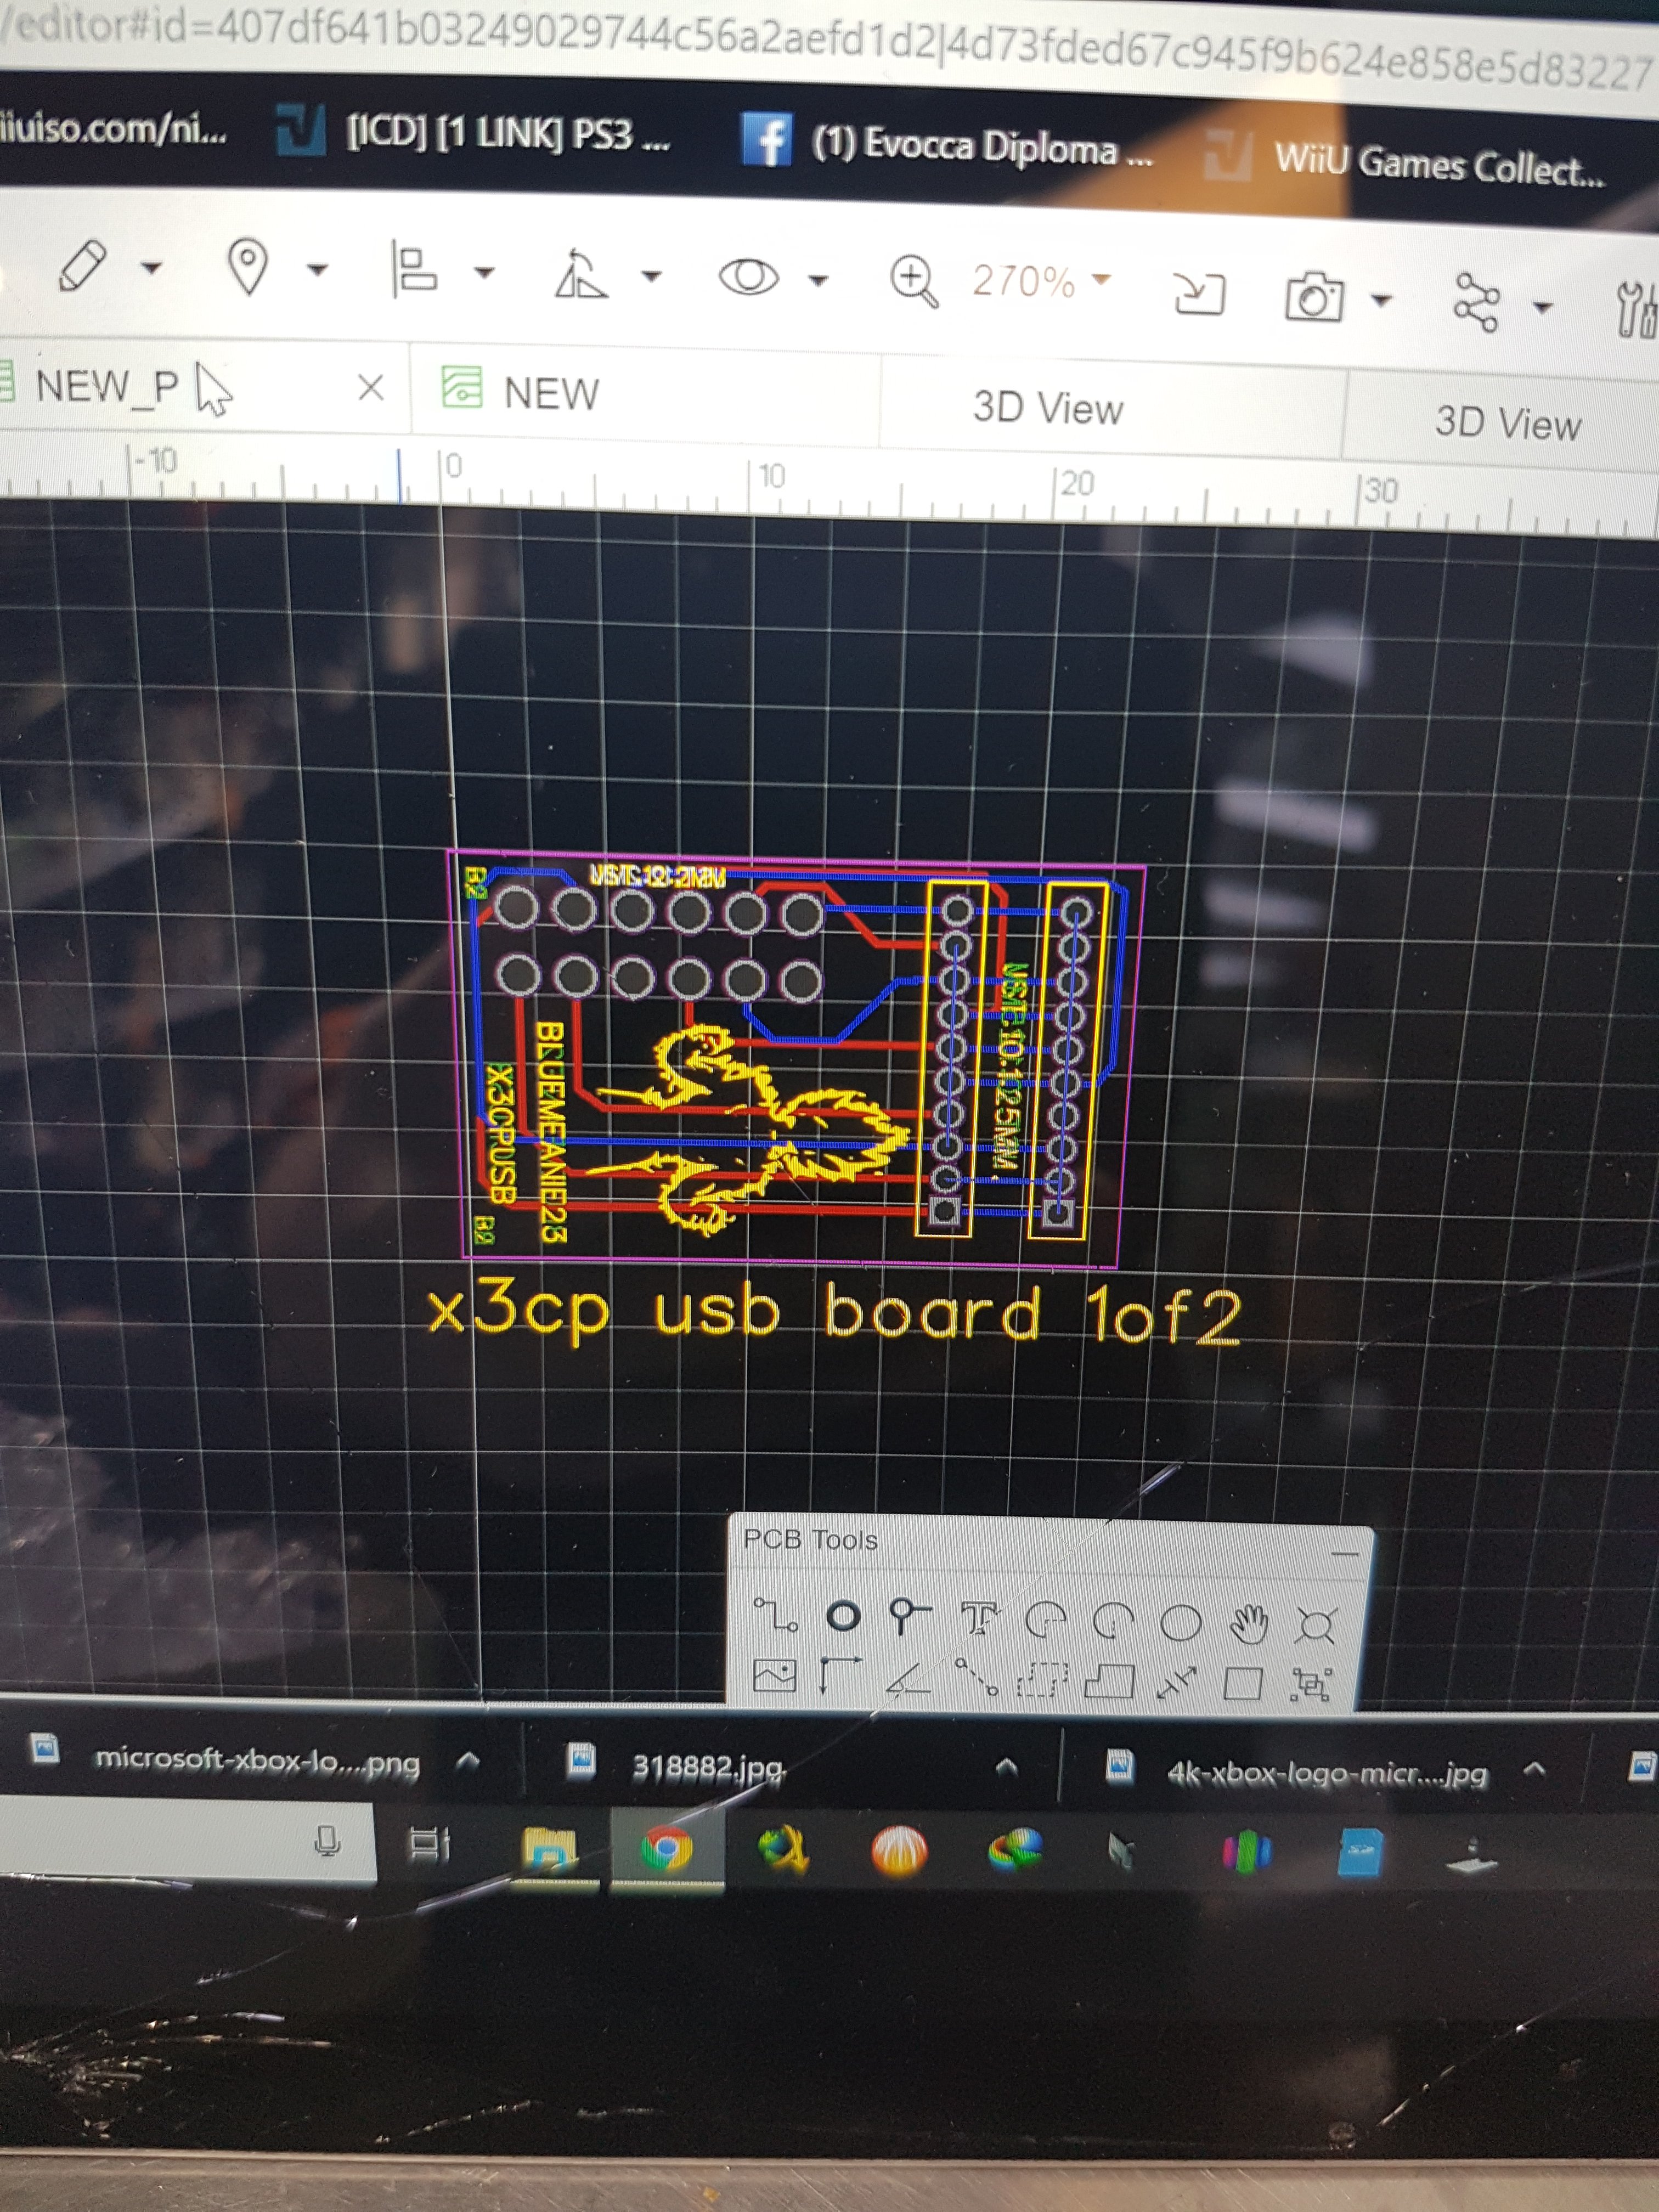Minimize the PCB Tools panel
Viewport: 1659px width, 2212px height.
[x=1345, y=1555]
